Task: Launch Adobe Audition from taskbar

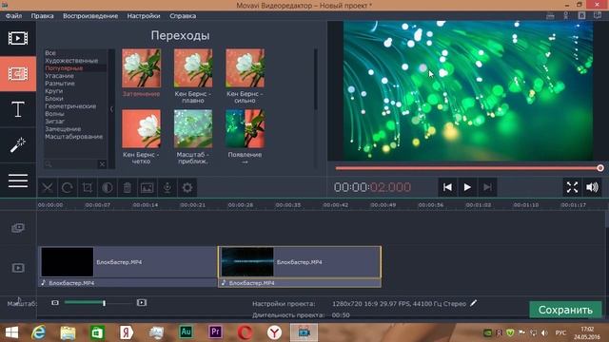Action: [x=186, y=332]
